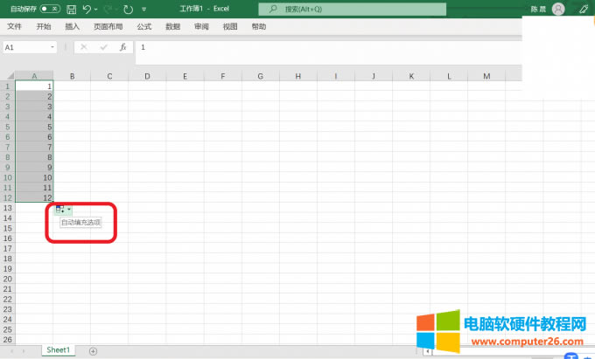Click the horizontal scrollbar left arrow
This screenshot has width=595, height=359.
pyautogui.click(x=427, y=351)
